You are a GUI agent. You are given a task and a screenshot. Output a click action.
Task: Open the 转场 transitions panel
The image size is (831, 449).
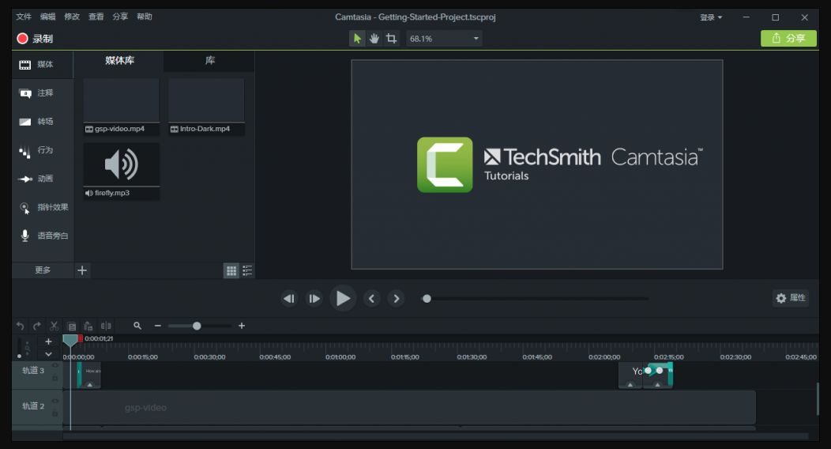pos(36,122)
